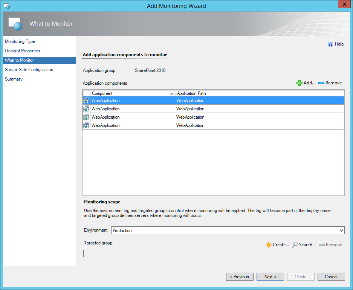Viewport: 353px width, 290px height.
Task: Click the Application Path column header
Action: pos(259,93)
